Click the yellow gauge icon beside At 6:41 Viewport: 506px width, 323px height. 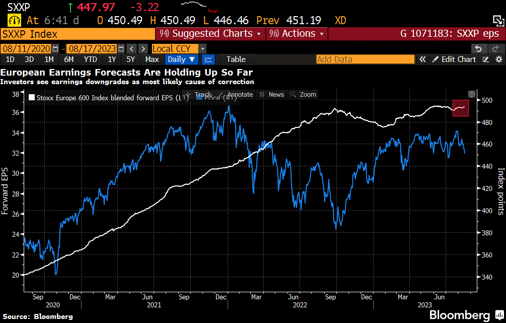tap(14, 20)
